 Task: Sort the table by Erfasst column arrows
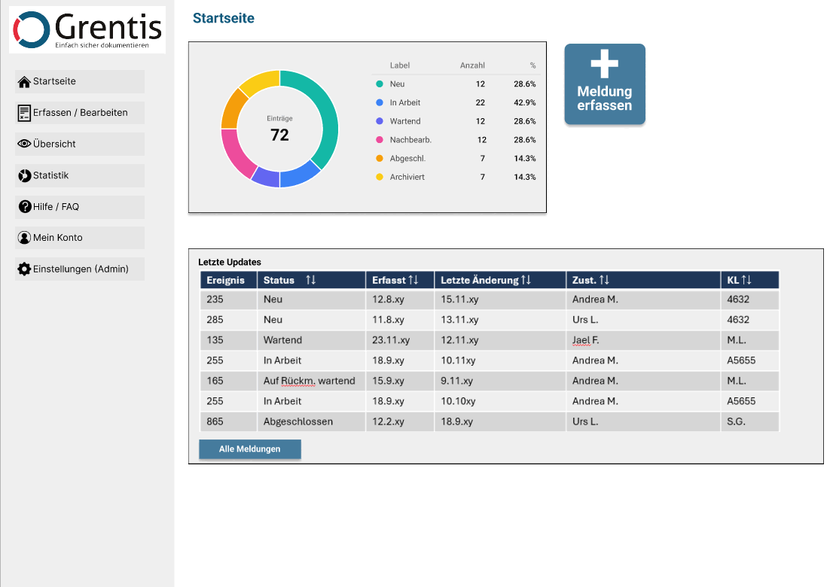click(x=413, y=280)
